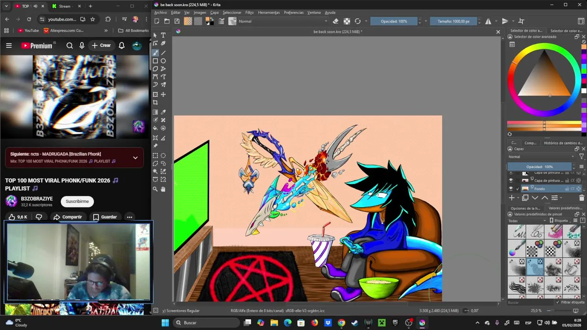Open B3ZOBRAZIYE channel link
The height and width of the screenshot is (330, 587).
coord(37,198)
